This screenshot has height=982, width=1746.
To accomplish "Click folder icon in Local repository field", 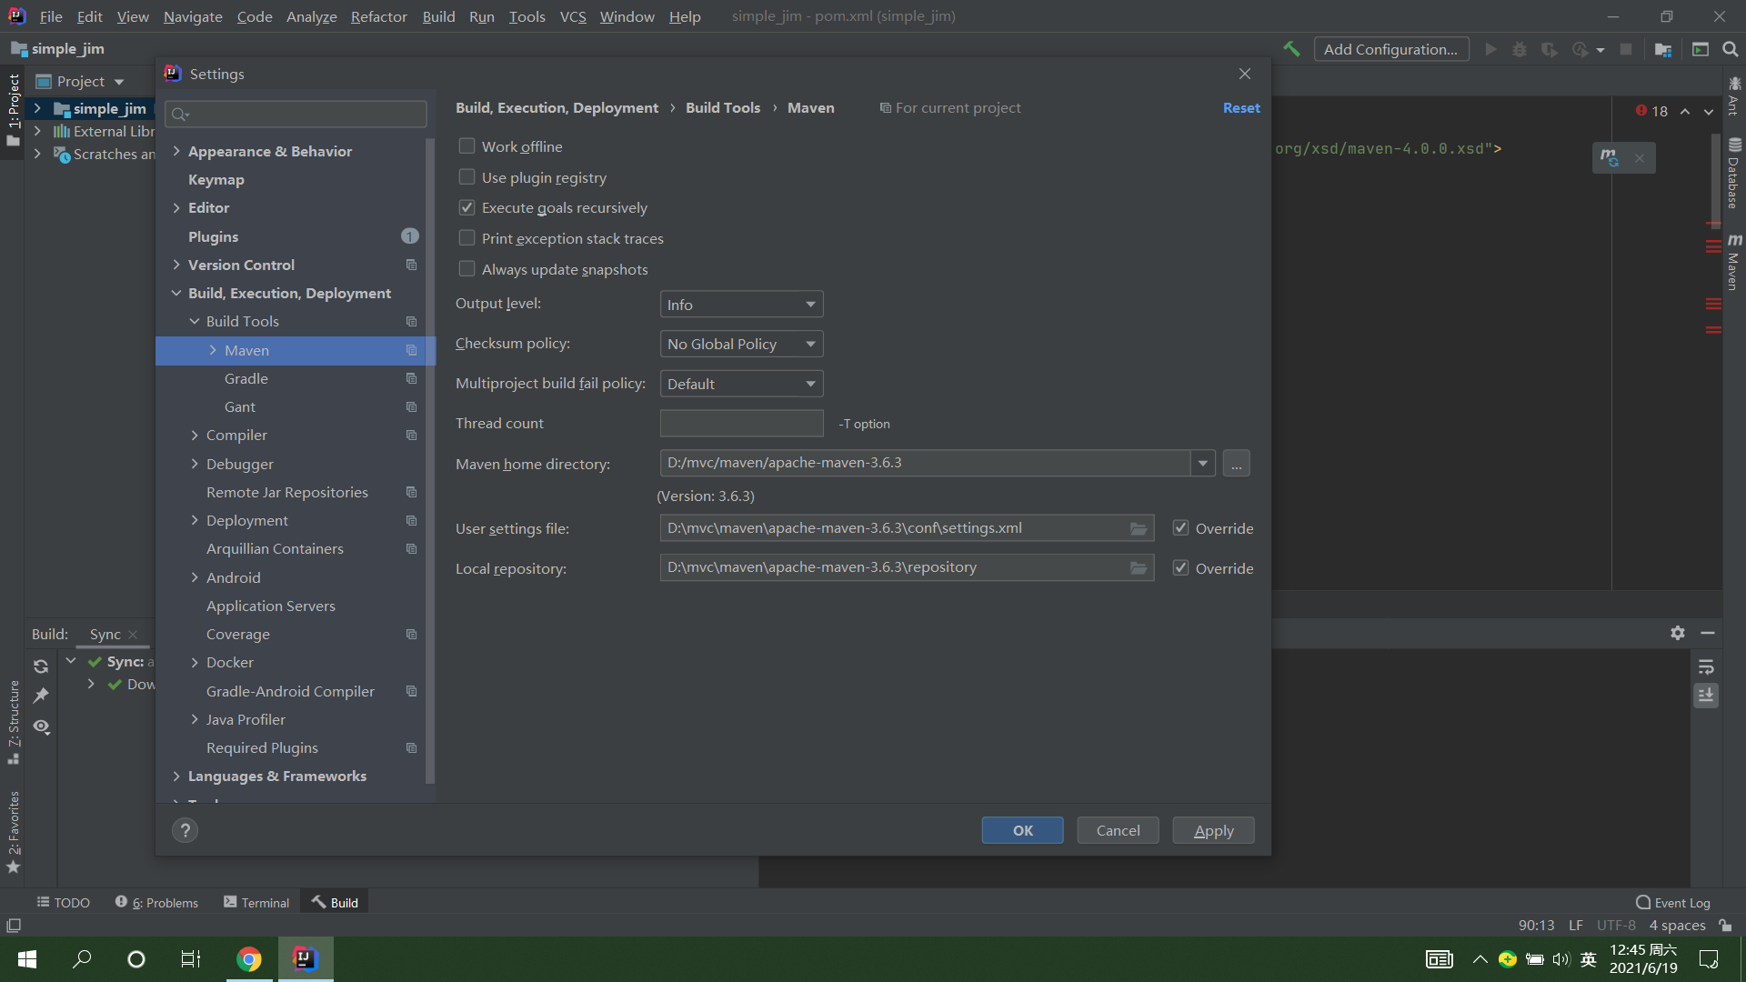I will click(1138, 568).
